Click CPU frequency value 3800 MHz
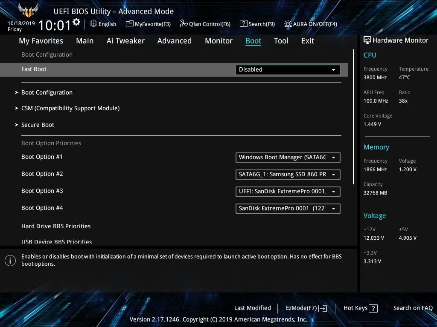This screenshot has height=327, width=437. point(375,77)
